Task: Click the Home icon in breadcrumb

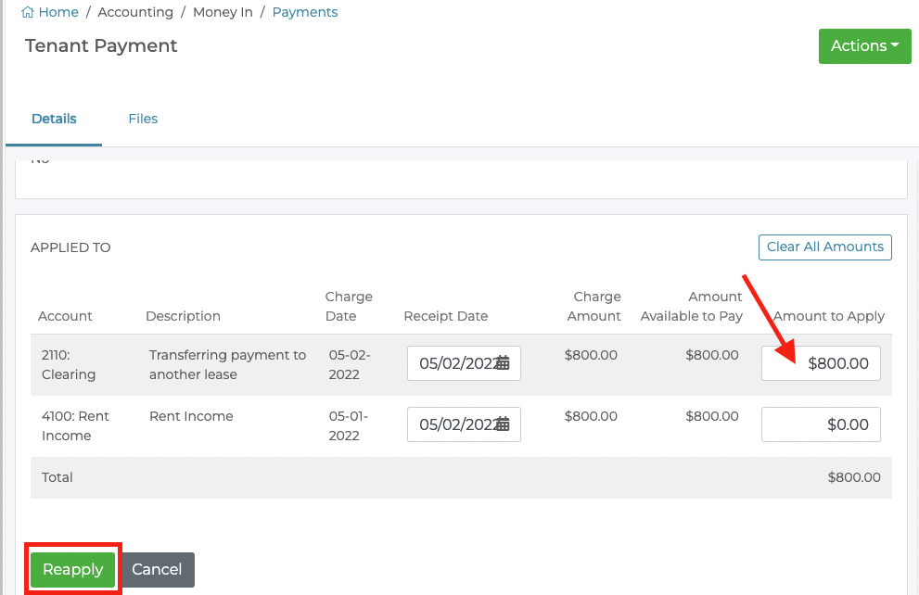Action: coord(28,12)
